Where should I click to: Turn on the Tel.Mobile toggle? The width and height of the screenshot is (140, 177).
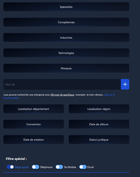(59, 167)
